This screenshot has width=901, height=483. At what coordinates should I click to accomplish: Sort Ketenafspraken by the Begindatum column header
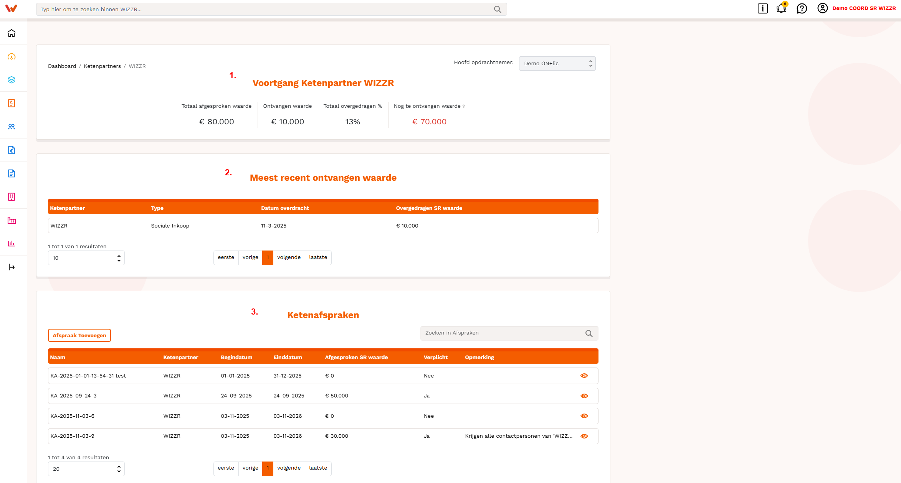click(x=236, y=357)
